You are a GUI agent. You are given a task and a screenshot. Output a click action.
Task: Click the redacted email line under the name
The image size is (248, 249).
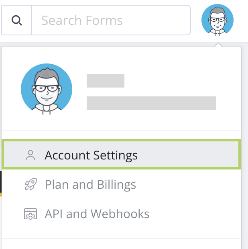[151, 103]
